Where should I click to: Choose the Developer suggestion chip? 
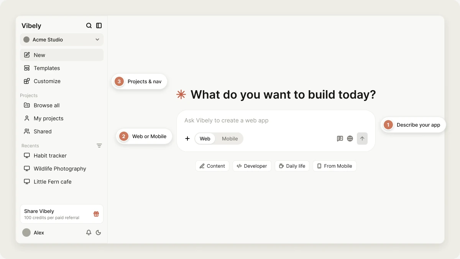(252, 166)
